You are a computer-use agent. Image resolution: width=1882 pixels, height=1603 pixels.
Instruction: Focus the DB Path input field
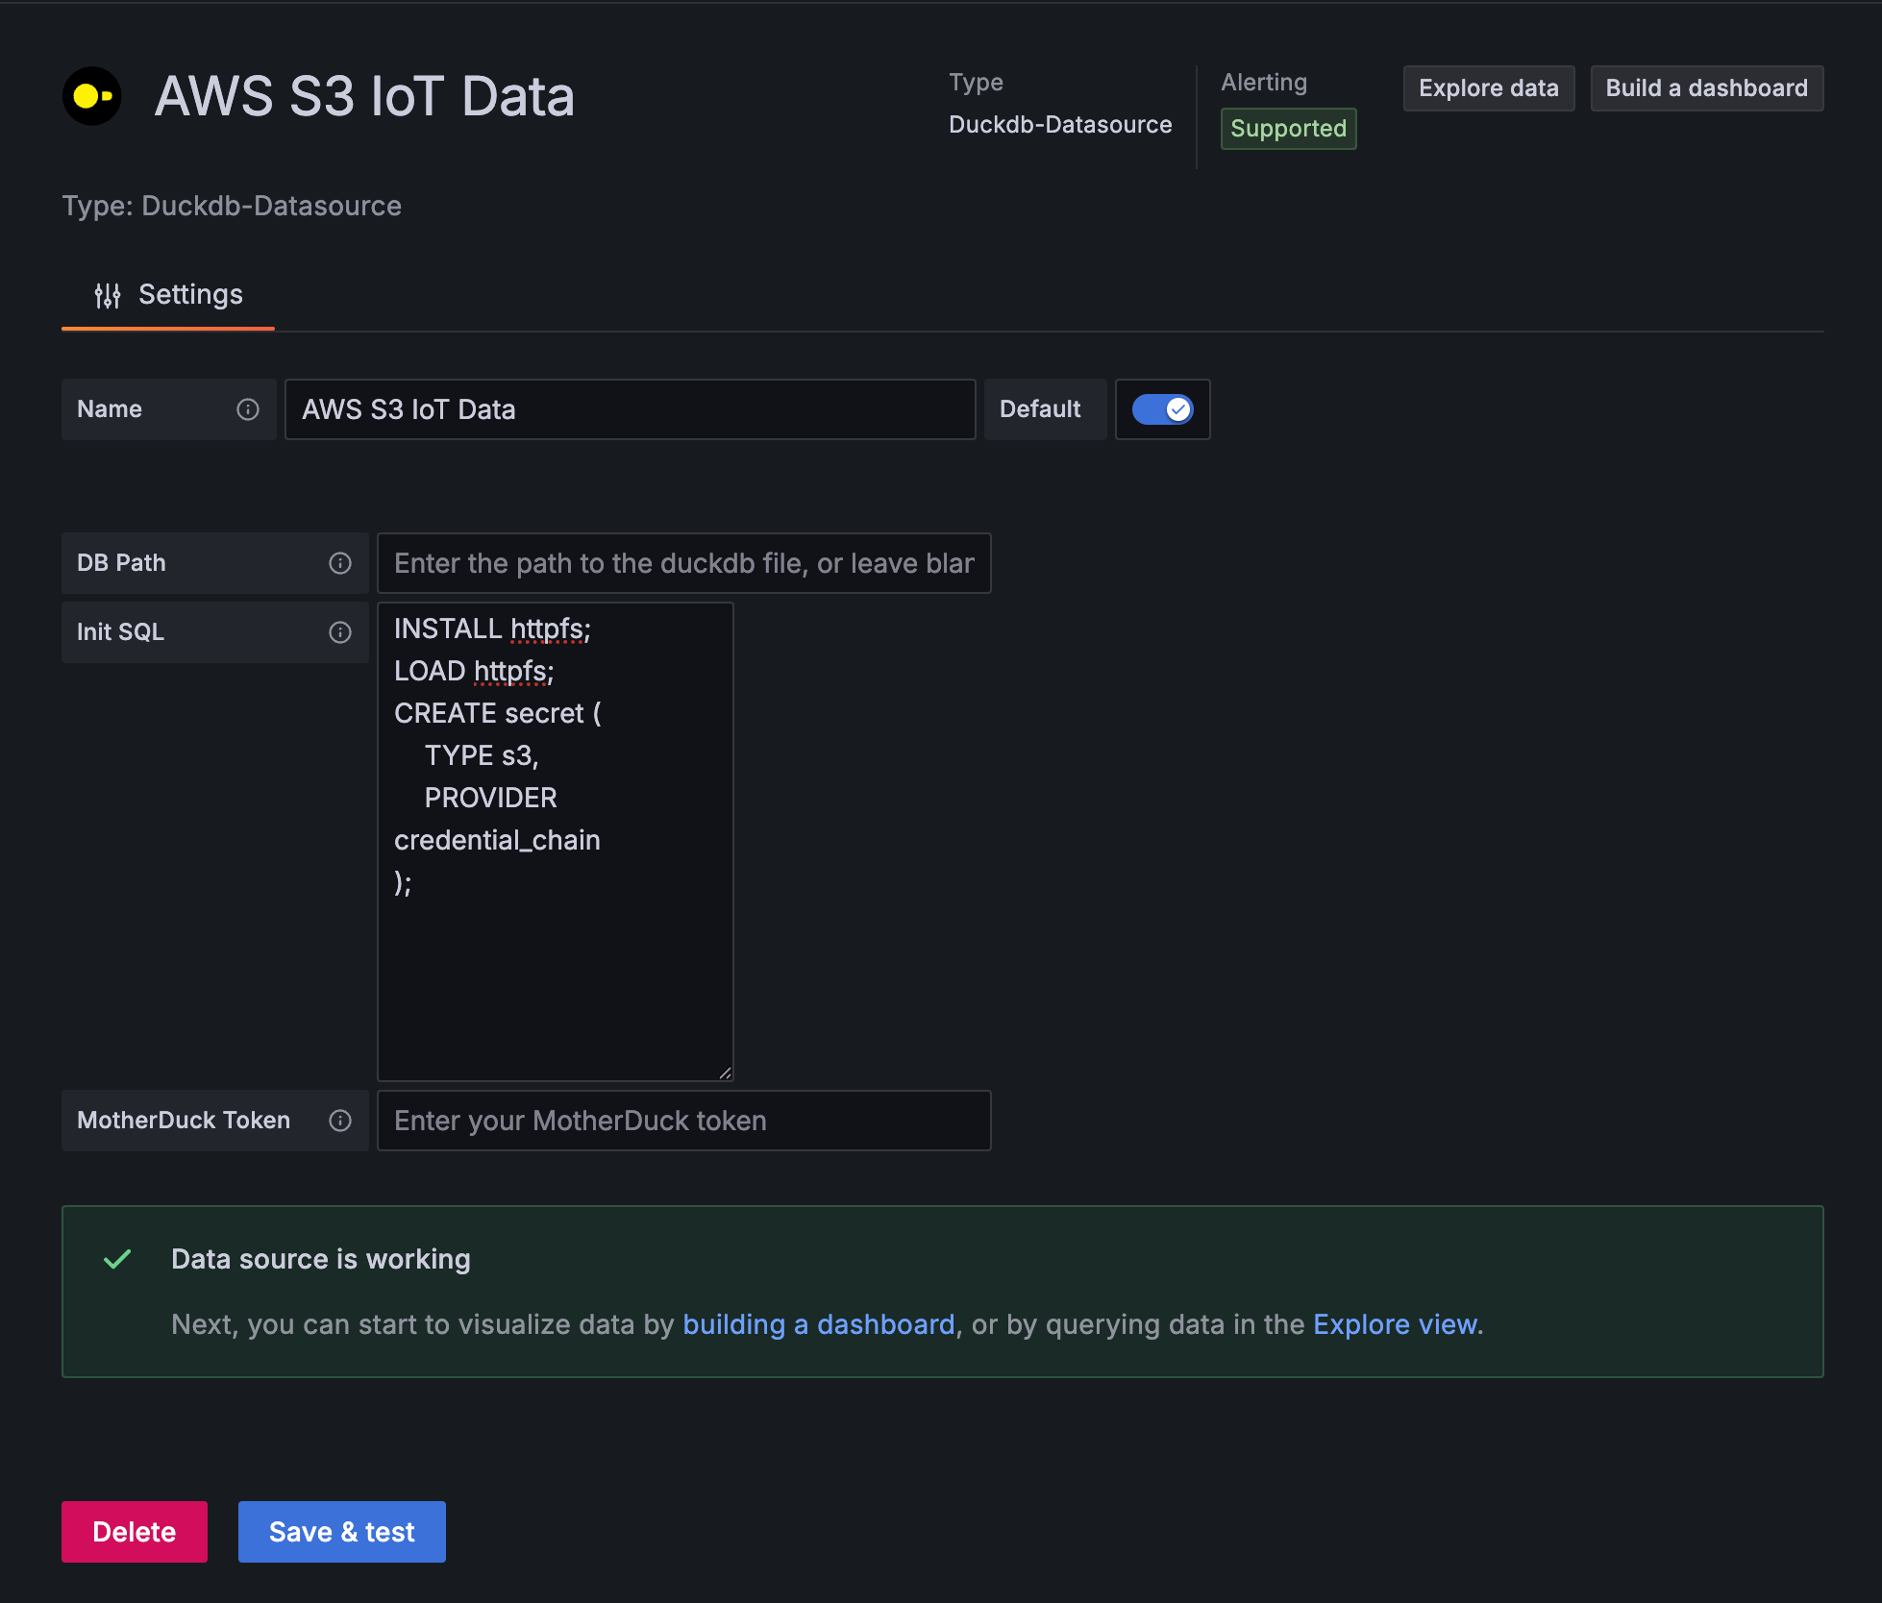(684, 563)
